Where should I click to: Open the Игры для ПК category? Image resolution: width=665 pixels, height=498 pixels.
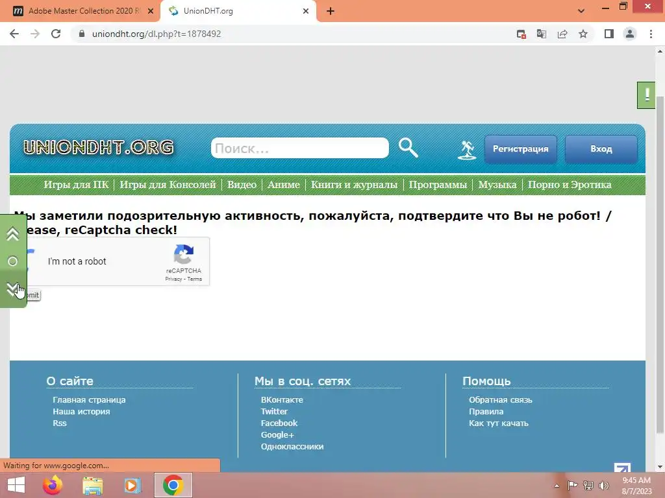point(77,185)
